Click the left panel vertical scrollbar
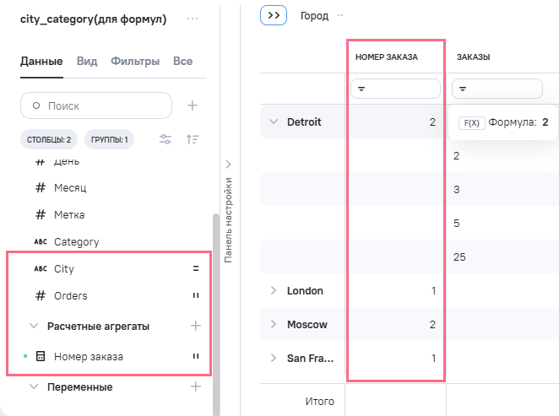Screen dimensions: 559x416 pos(215,312)
